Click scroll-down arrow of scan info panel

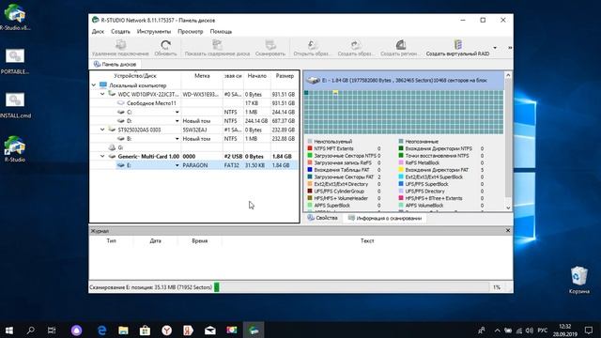click(x=508, y=207)
